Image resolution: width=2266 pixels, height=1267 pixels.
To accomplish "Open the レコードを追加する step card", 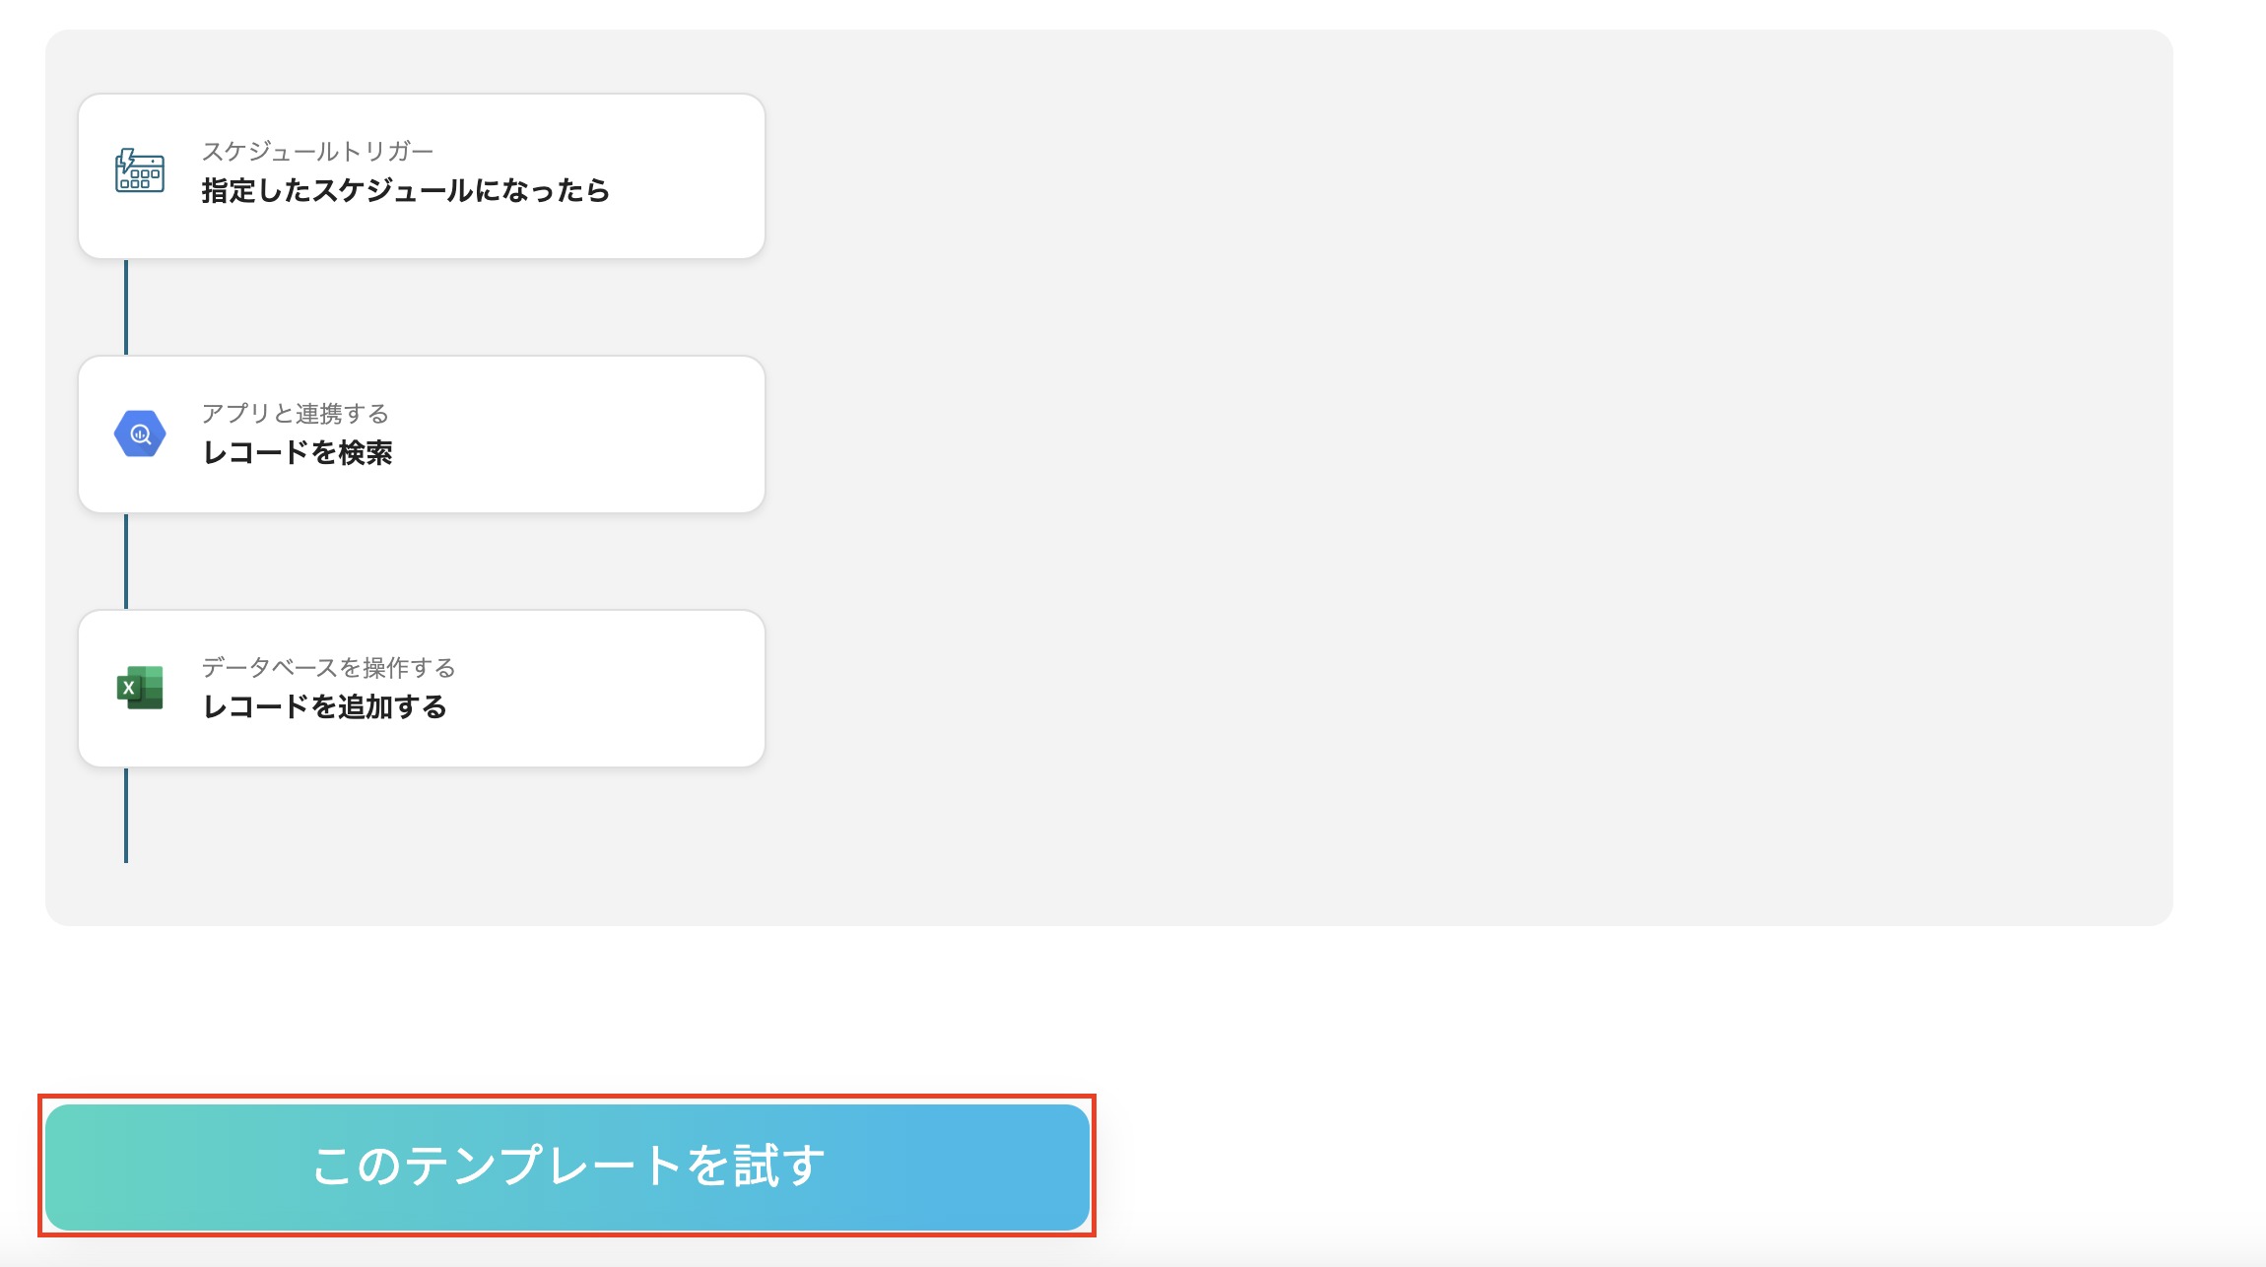I will [421, 688].
